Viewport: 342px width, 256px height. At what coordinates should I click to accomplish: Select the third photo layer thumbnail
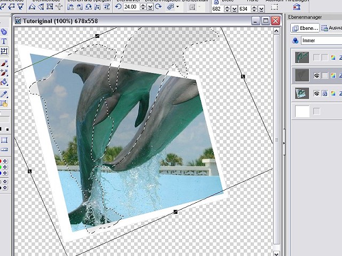(x=302, y=93)
